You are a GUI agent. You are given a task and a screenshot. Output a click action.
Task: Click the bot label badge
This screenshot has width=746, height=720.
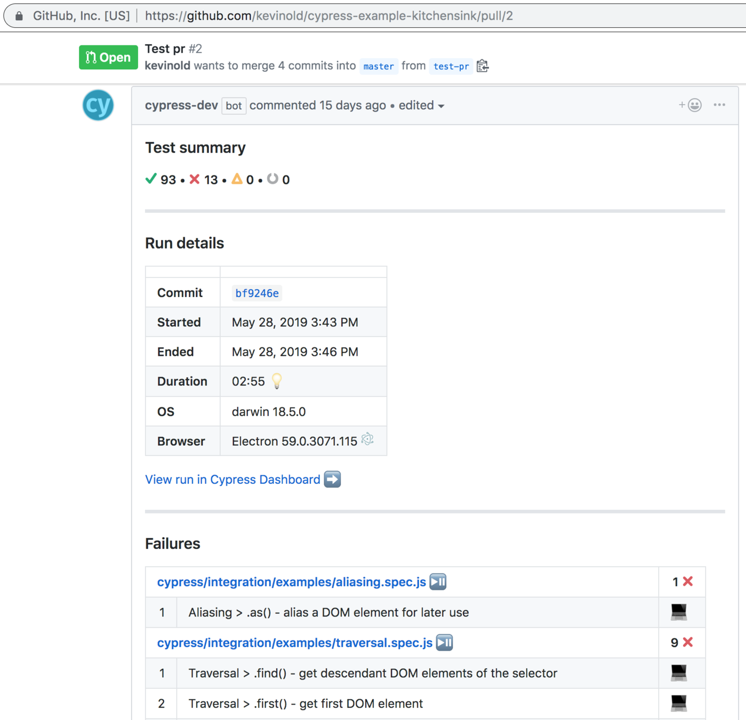point(234,106)
